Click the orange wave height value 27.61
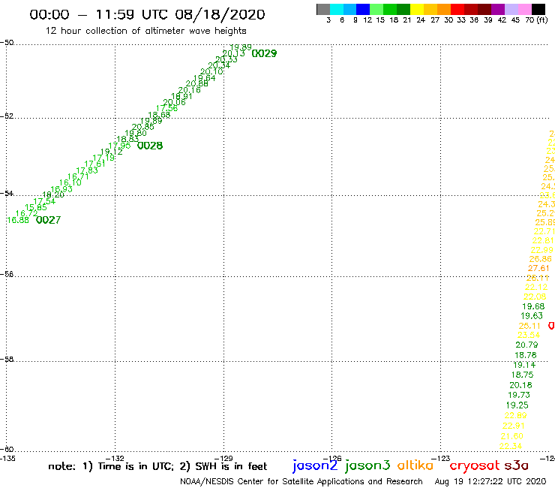The image size is (555, 488). (x=538, y=268)
